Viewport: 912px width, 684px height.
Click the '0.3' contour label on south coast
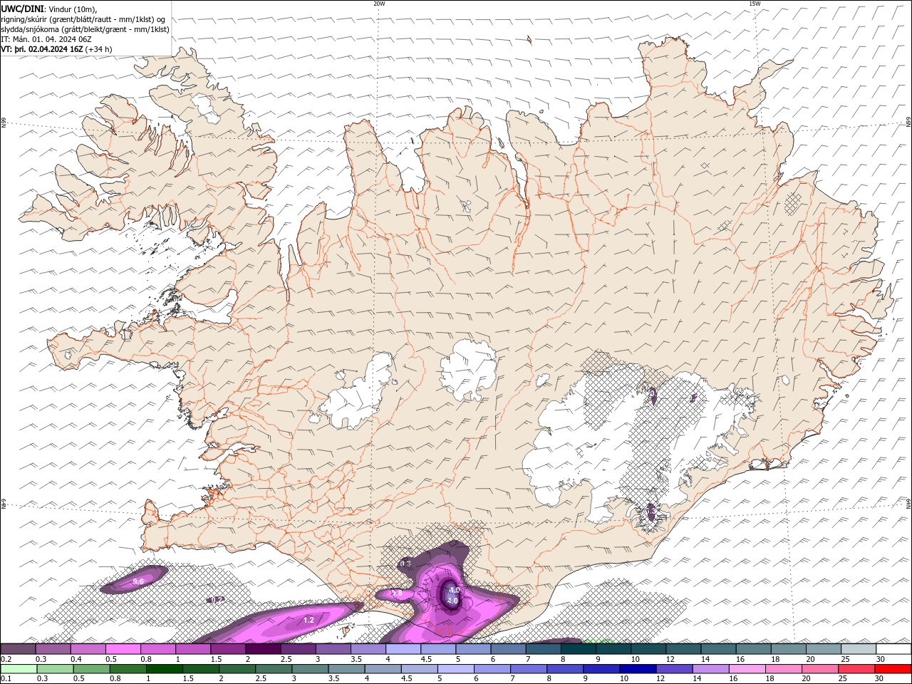[405, 564]
